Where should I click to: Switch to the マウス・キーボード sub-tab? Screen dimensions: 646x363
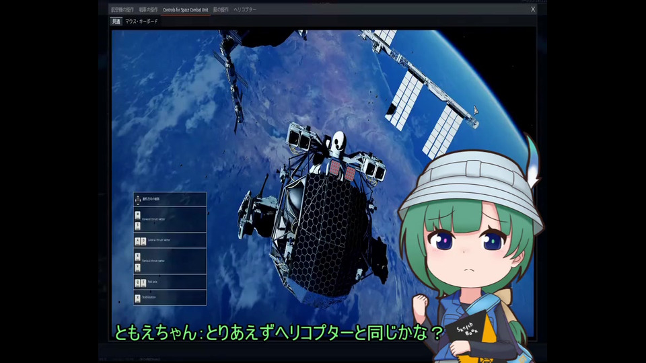141,22
